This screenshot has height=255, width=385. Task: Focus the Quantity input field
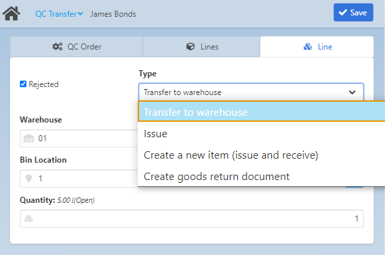pos(192,219)
